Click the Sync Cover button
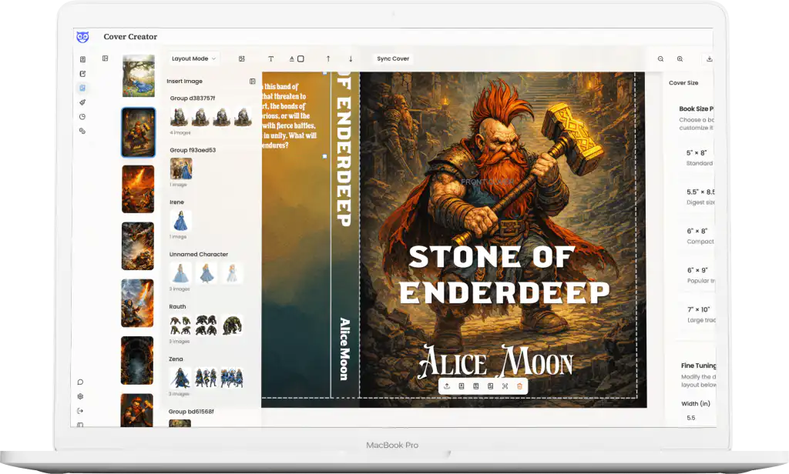This screenshot has width=789, height=474. tap(393, 58)
